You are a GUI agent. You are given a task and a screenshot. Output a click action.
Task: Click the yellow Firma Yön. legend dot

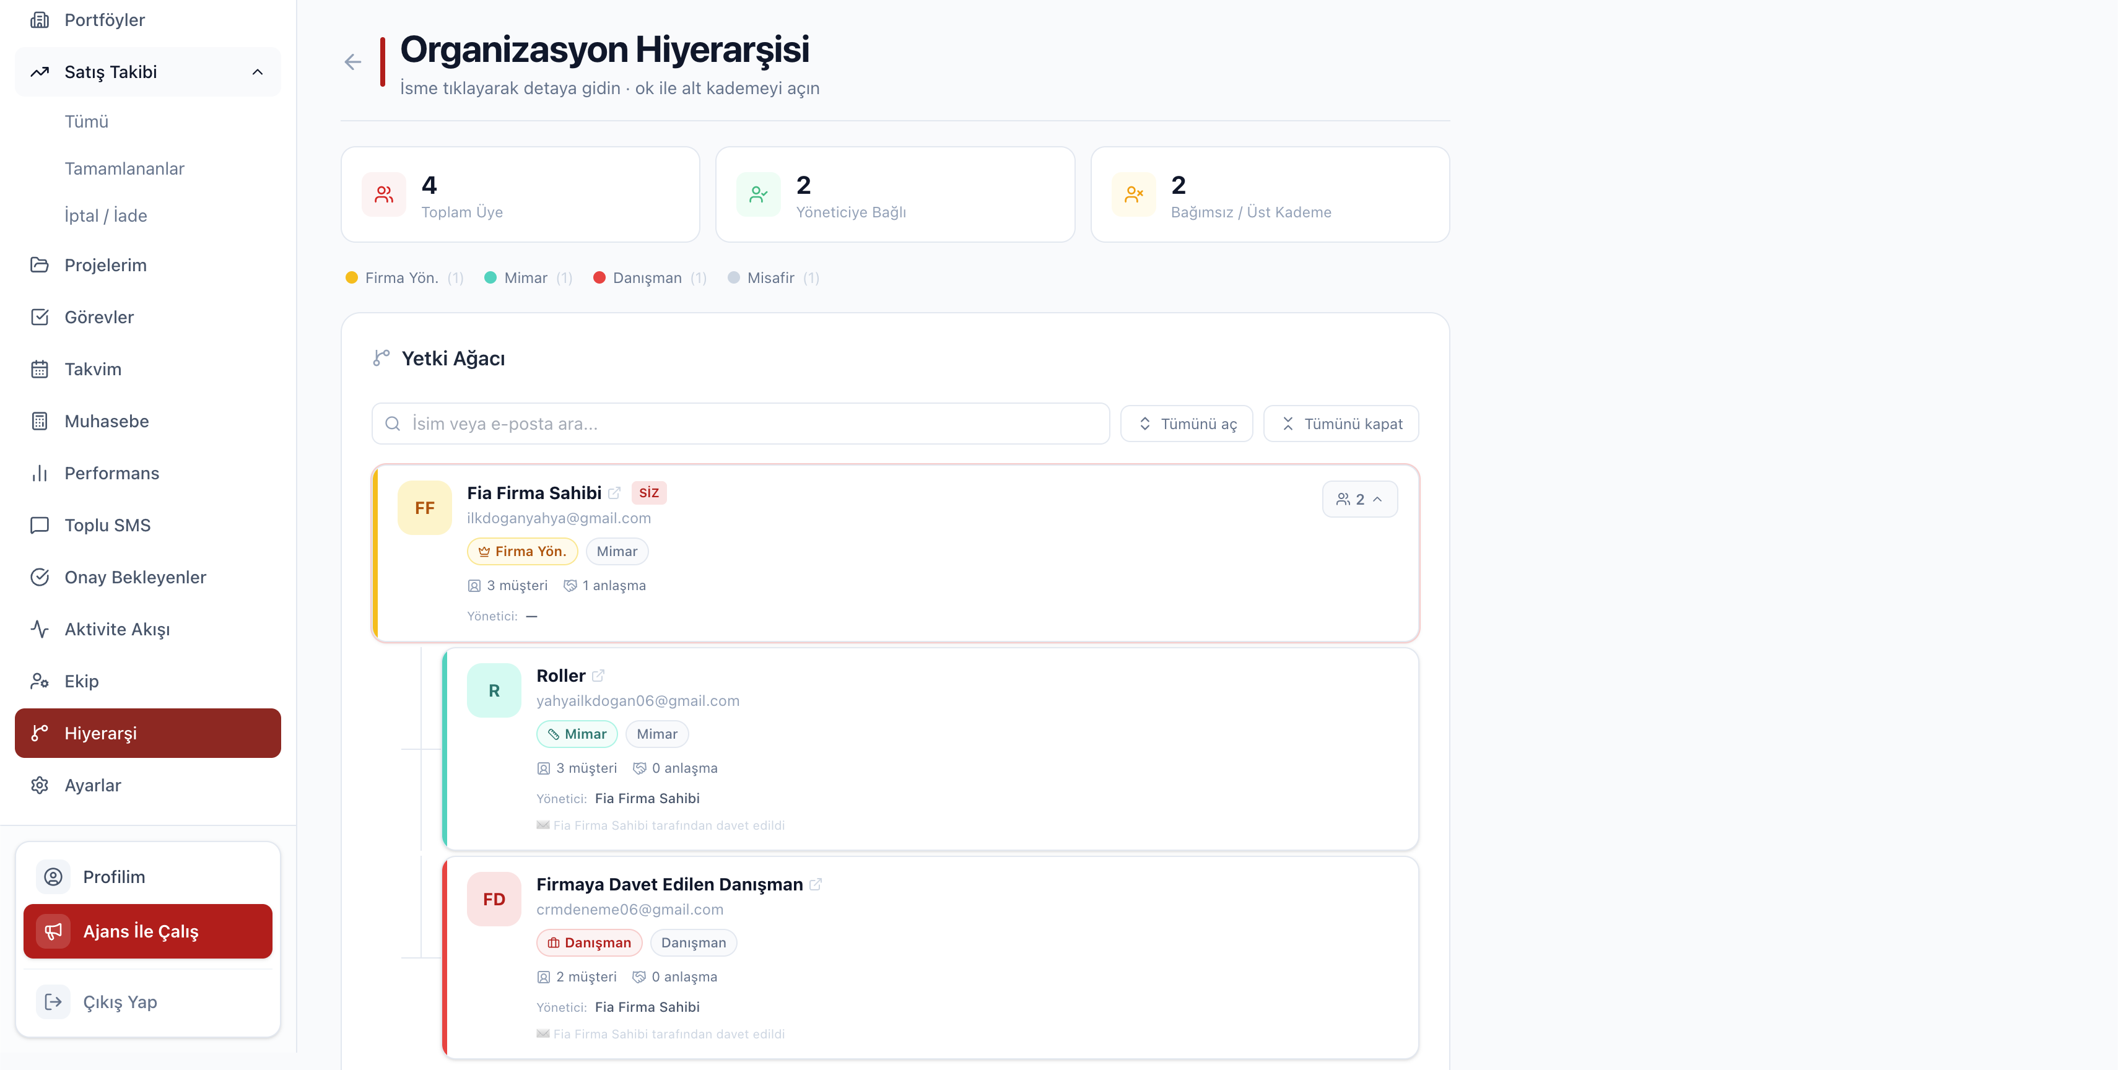click(351, 278)
